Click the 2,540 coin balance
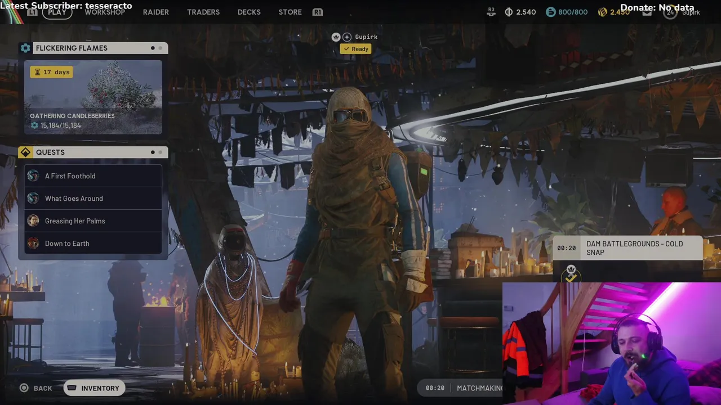The width and height of the screenshot is (721, 405). coord(526,12)
